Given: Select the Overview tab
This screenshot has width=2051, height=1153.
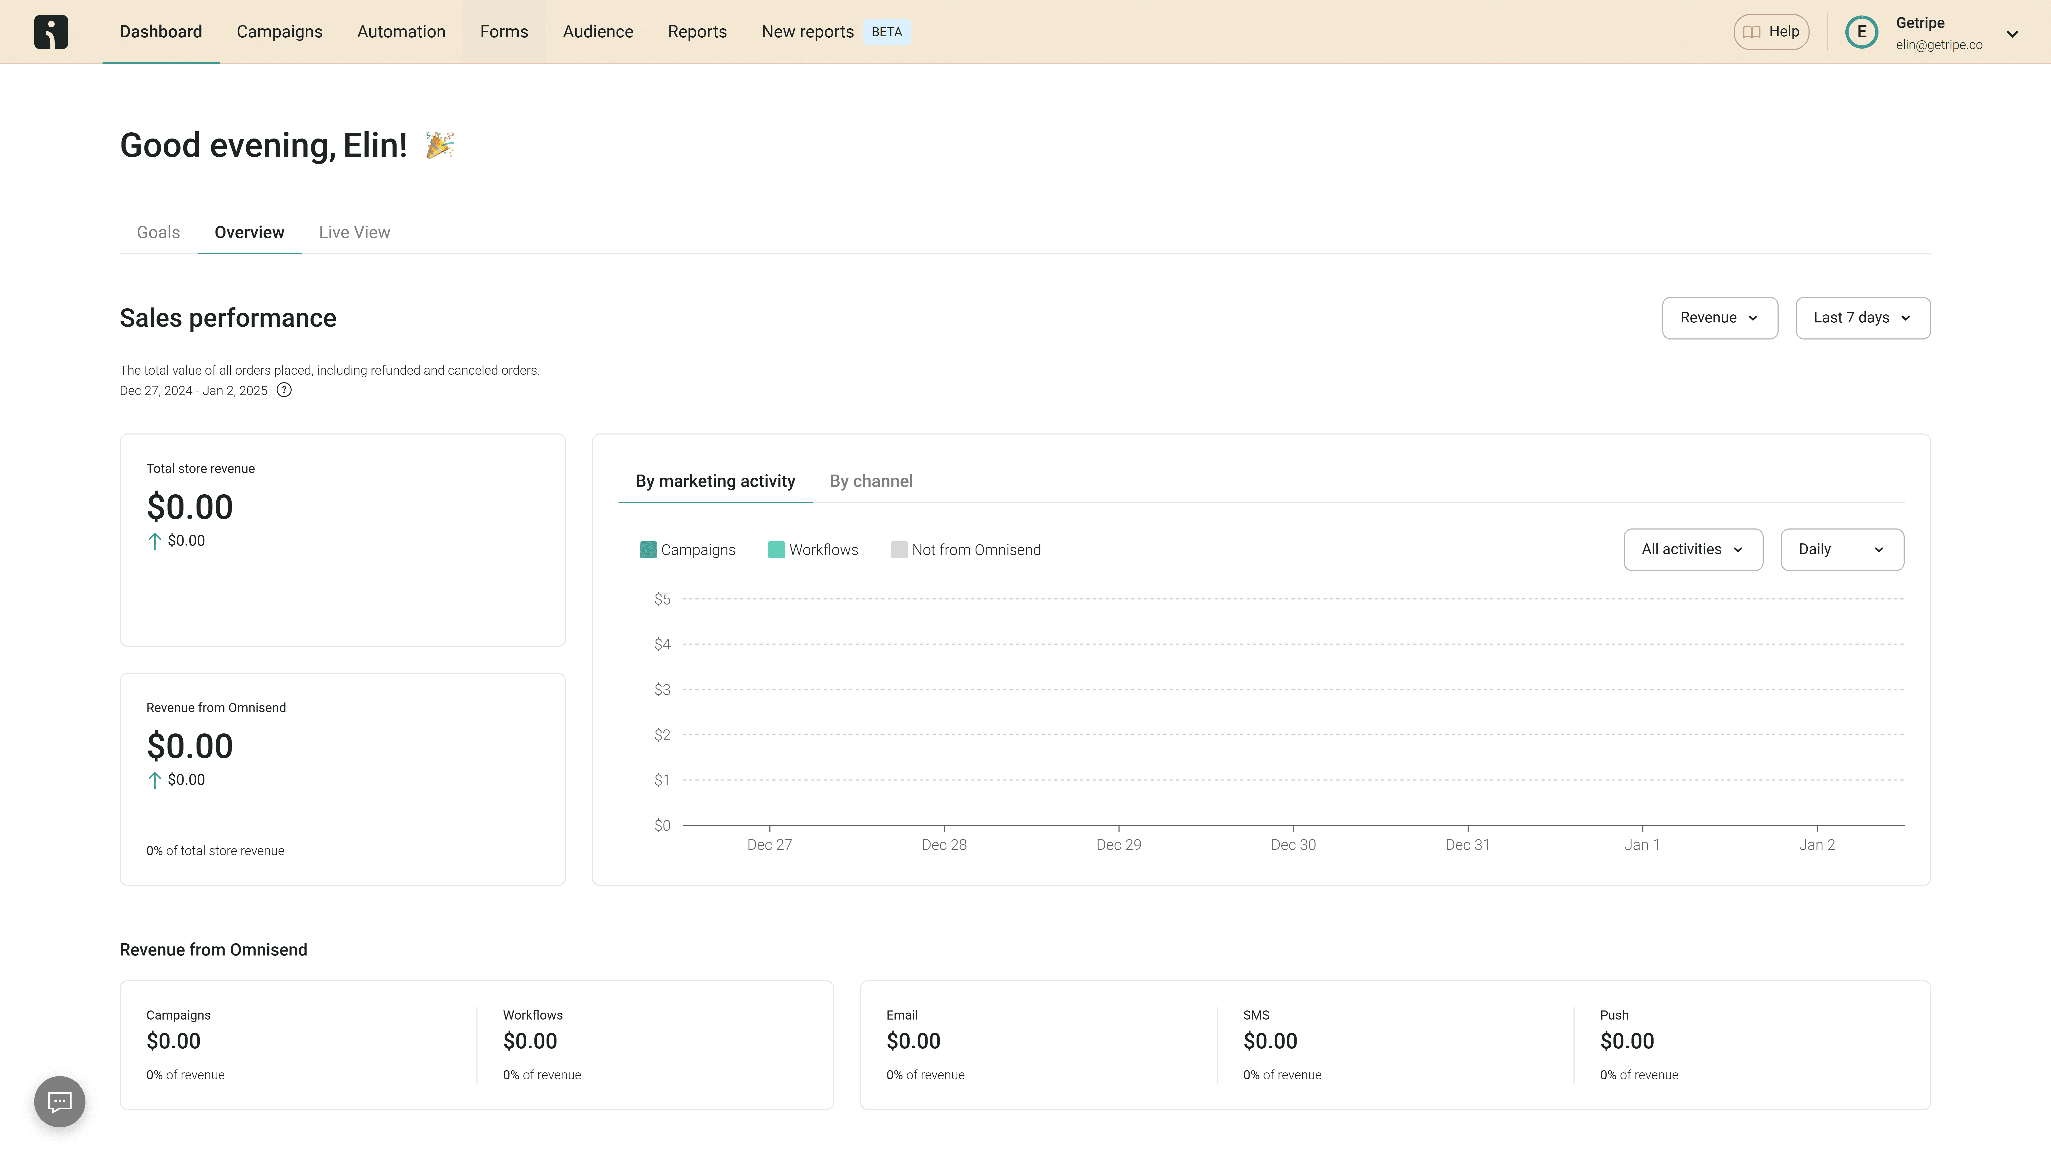Looking at the screenshot, I should [249, 232].
